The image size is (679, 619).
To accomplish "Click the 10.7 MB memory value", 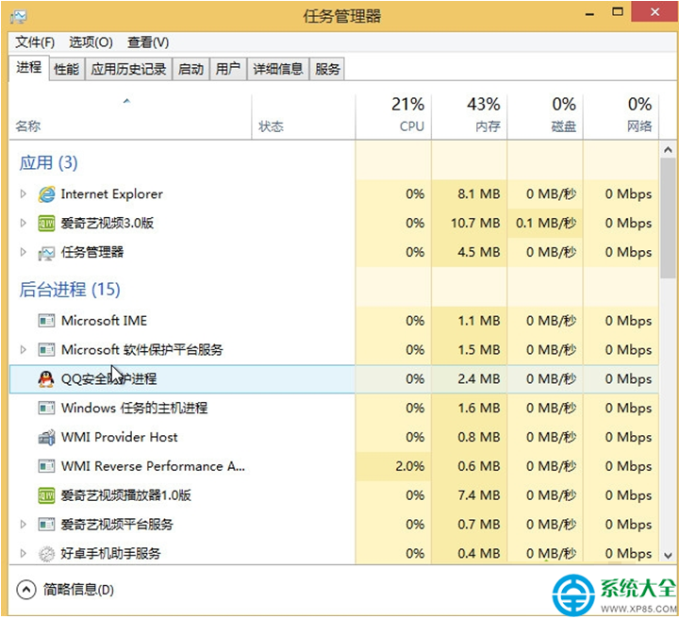I will pos(475,223).
